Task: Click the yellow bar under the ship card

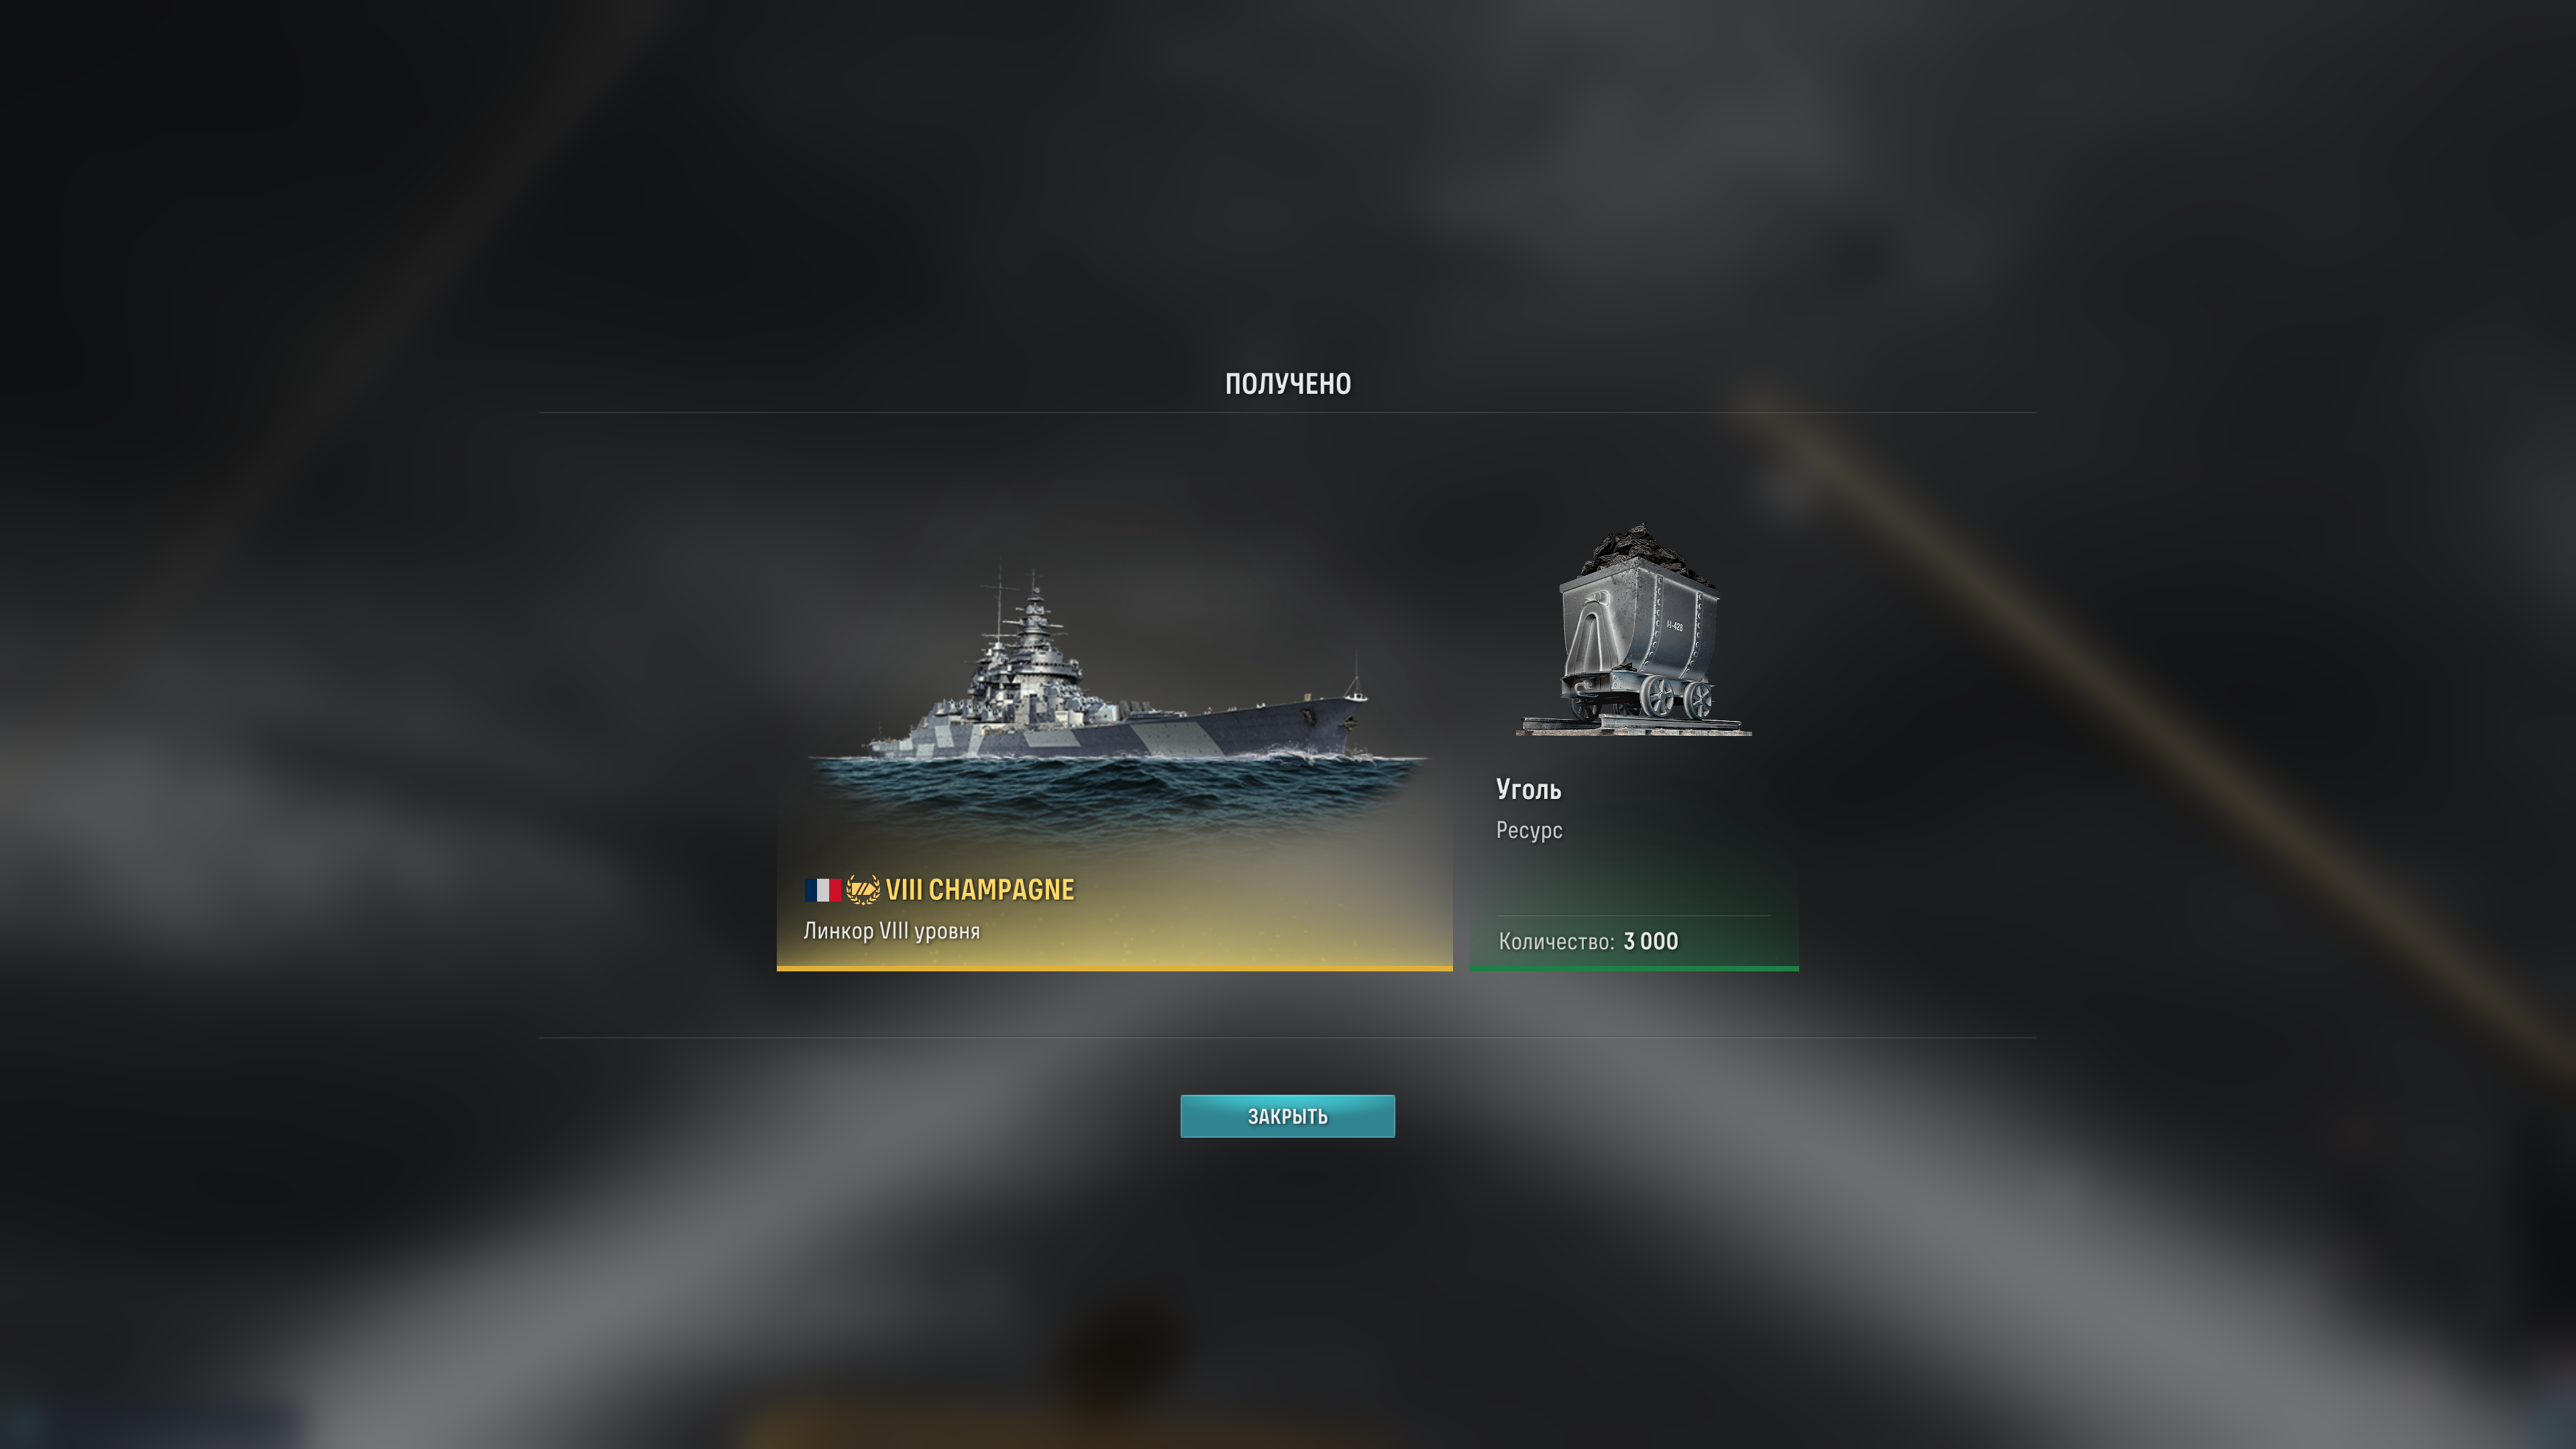Action: coord(1115,968)
